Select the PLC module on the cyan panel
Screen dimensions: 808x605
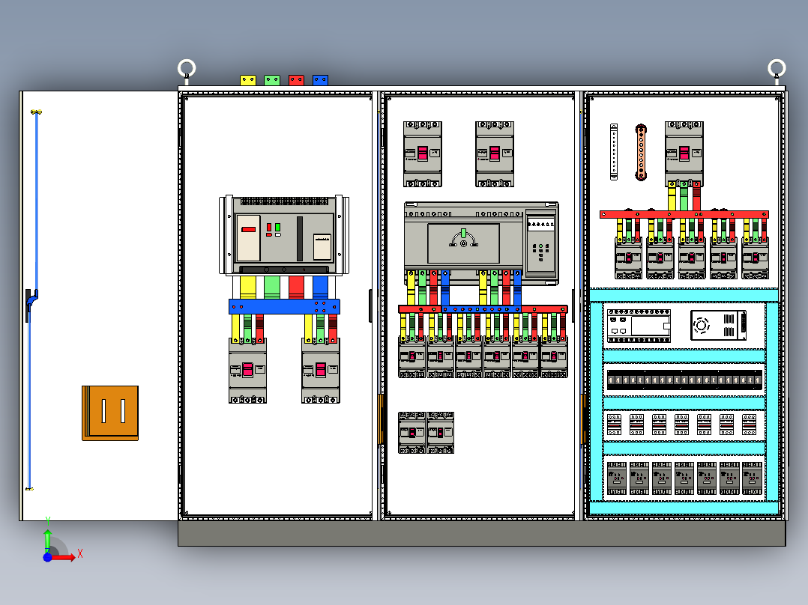point(639,326)
